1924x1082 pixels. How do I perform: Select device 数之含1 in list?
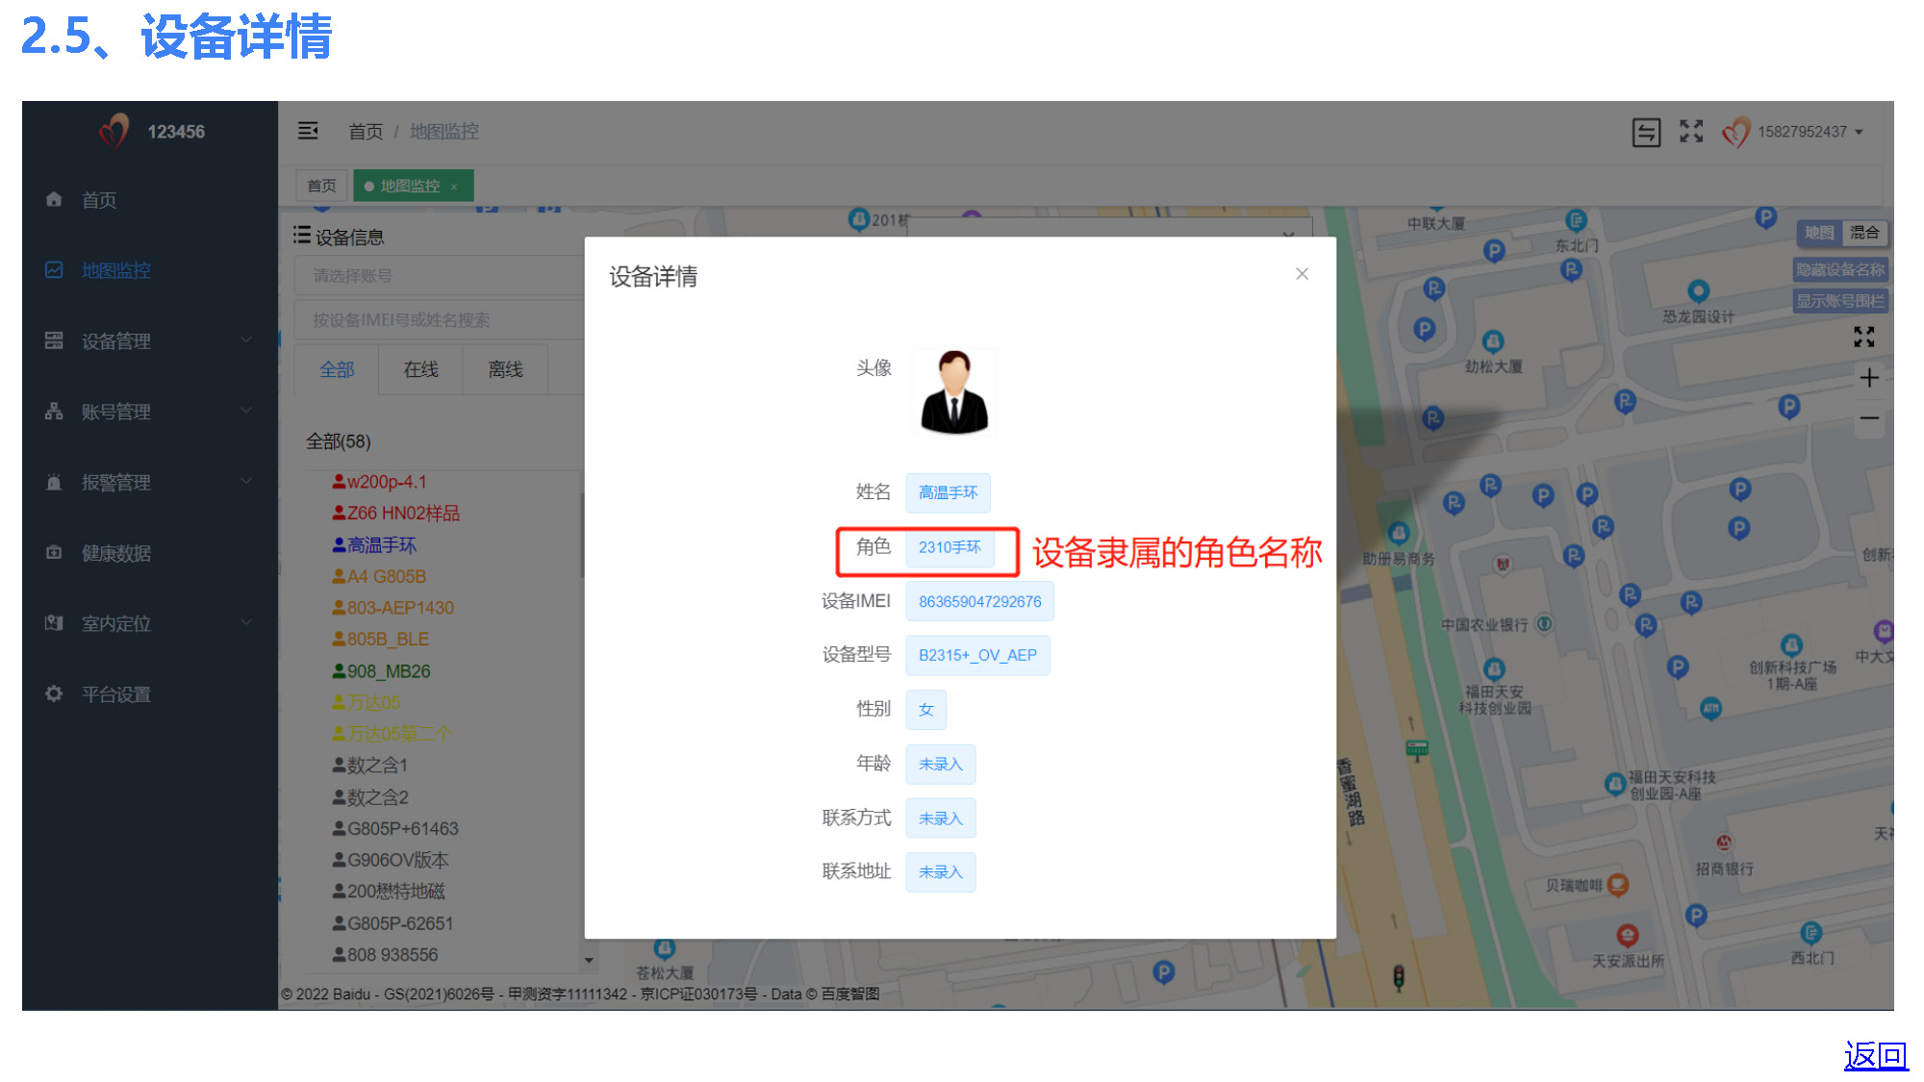[370, 766]
